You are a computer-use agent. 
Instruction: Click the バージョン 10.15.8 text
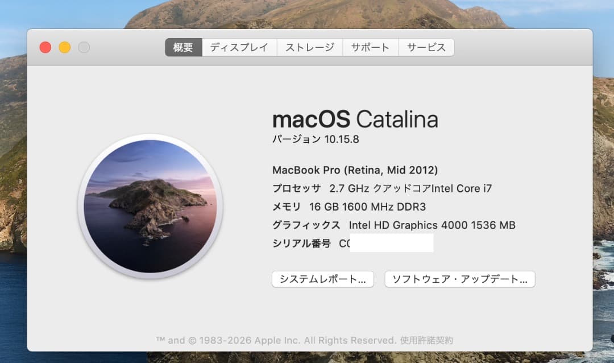316,139
